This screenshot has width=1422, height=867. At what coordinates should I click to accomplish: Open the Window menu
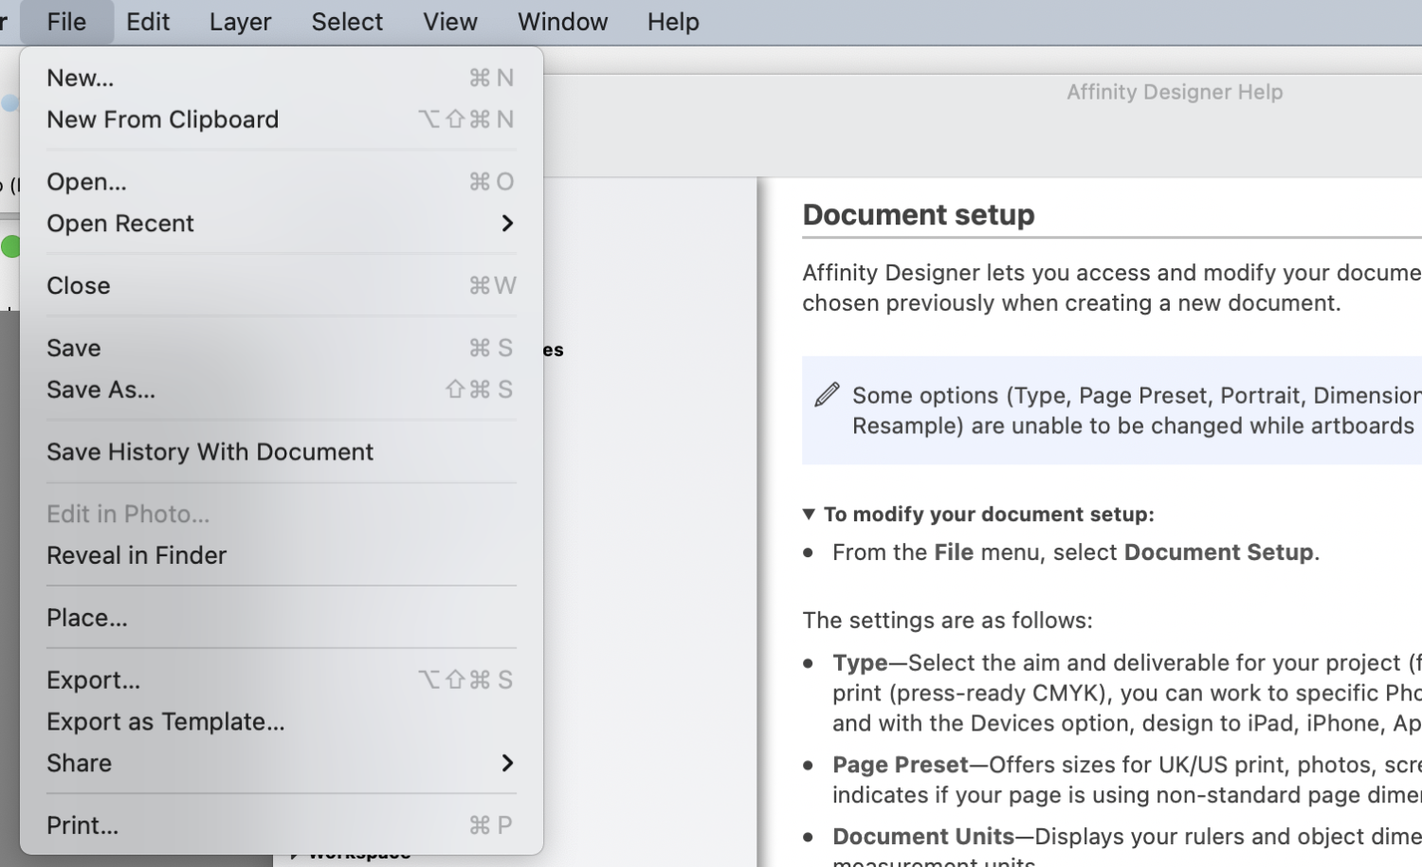(x=562, y=21)
